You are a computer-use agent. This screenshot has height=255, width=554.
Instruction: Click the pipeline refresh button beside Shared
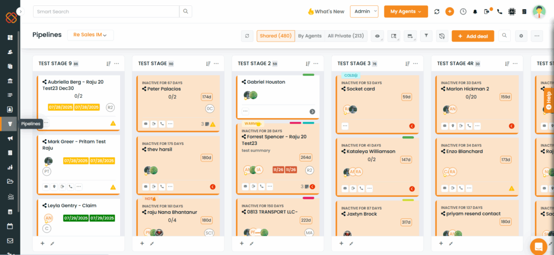(x=247, y=36)
